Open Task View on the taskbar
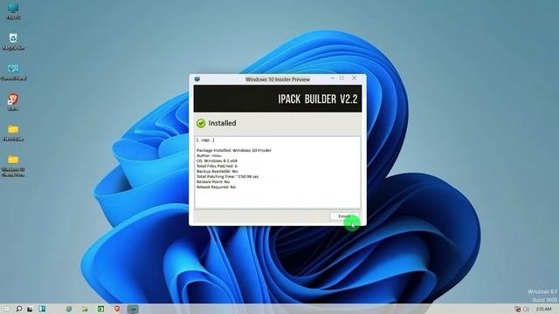 pyautogui.click(x=30, y=309)
